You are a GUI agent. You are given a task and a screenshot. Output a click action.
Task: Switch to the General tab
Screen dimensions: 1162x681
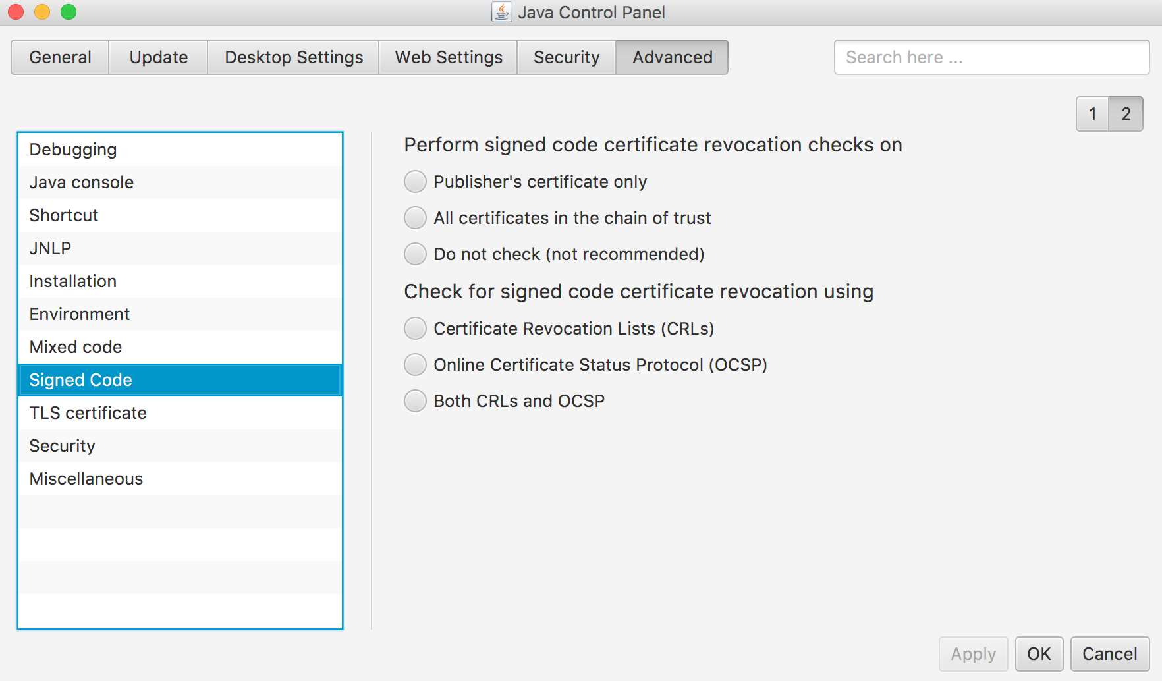tap(60, 57)
